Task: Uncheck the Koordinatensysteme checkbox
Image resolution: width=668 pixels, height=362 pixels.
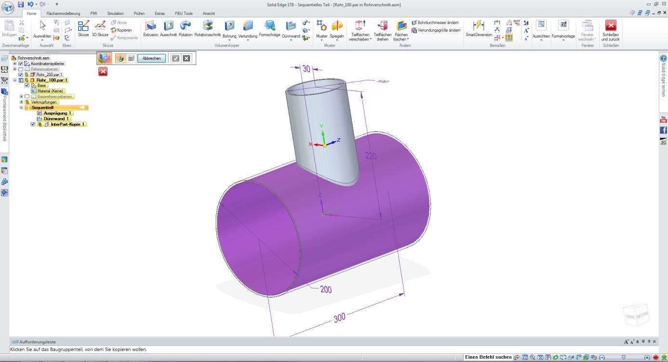Action: tap(21, 64)
